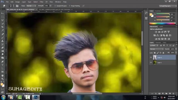Open the Windows Start button
178x100 pixels.
click(x=4, y=97)
